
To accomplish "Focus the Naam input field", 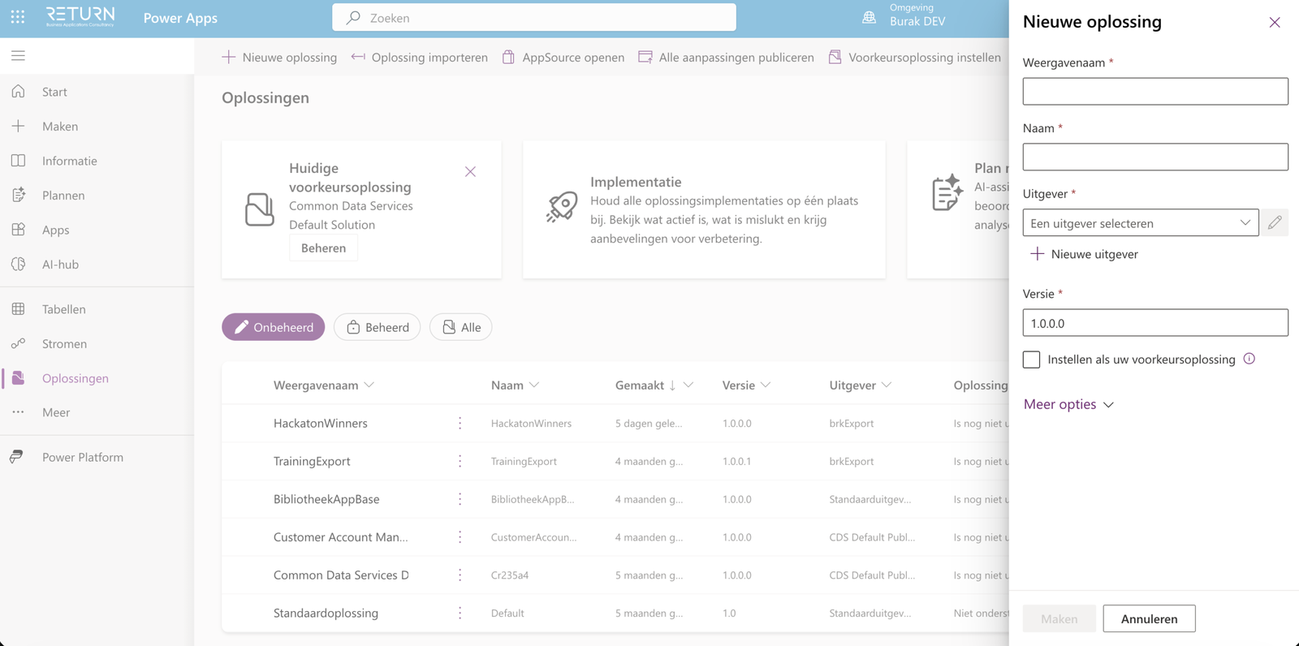I will [1155, 157].
